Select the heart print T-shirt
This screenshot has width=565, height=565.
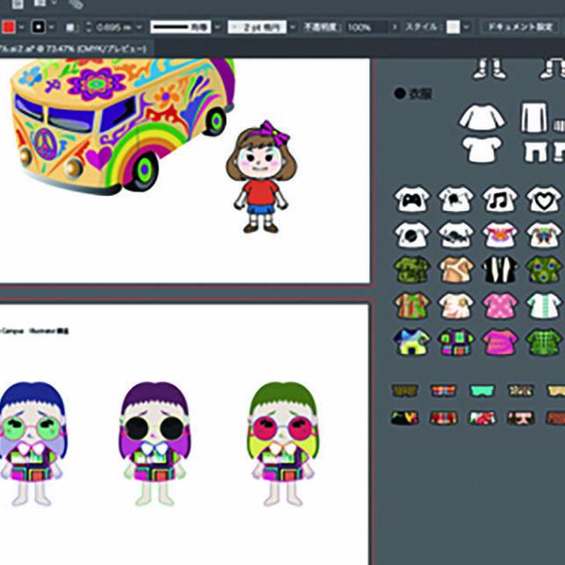click(544, 199)
